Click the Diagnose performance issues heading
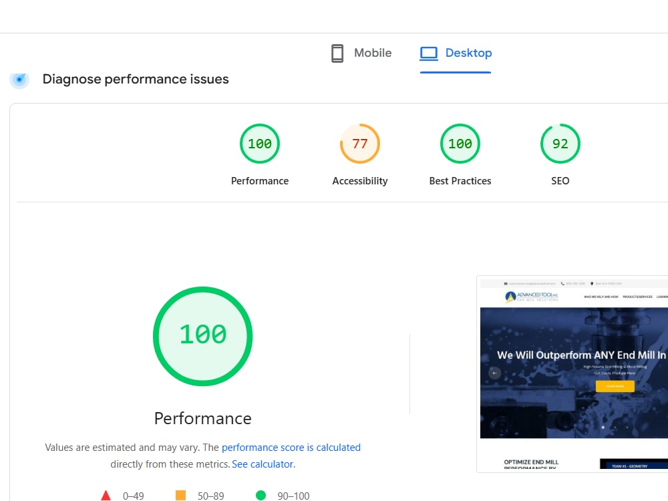 click(136, 79)
